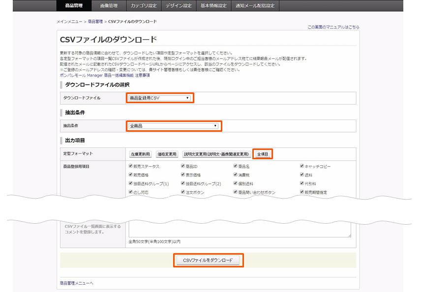Click the 商品管理 breadcrumb link
The image size is (422, 292).
(x=95, y=22)
